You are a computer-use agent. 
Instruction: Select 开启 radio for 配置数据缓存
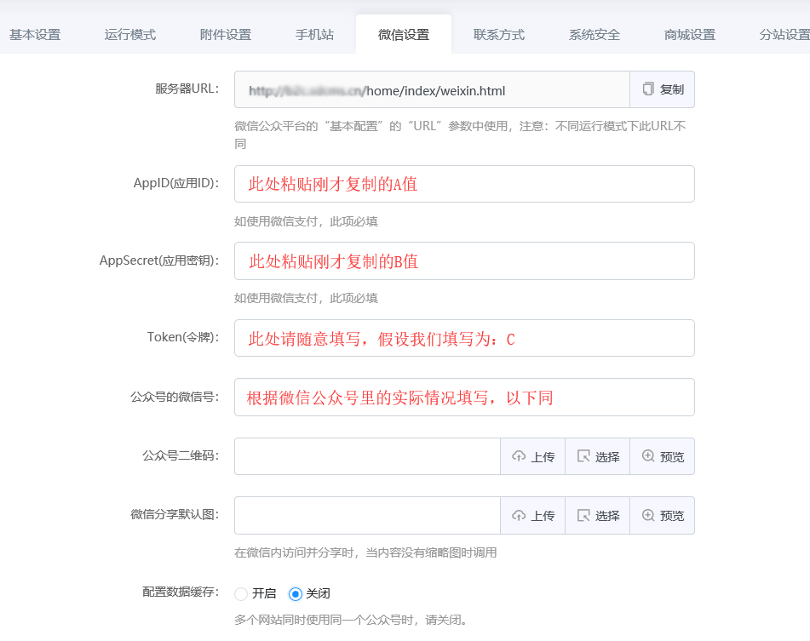241,593
